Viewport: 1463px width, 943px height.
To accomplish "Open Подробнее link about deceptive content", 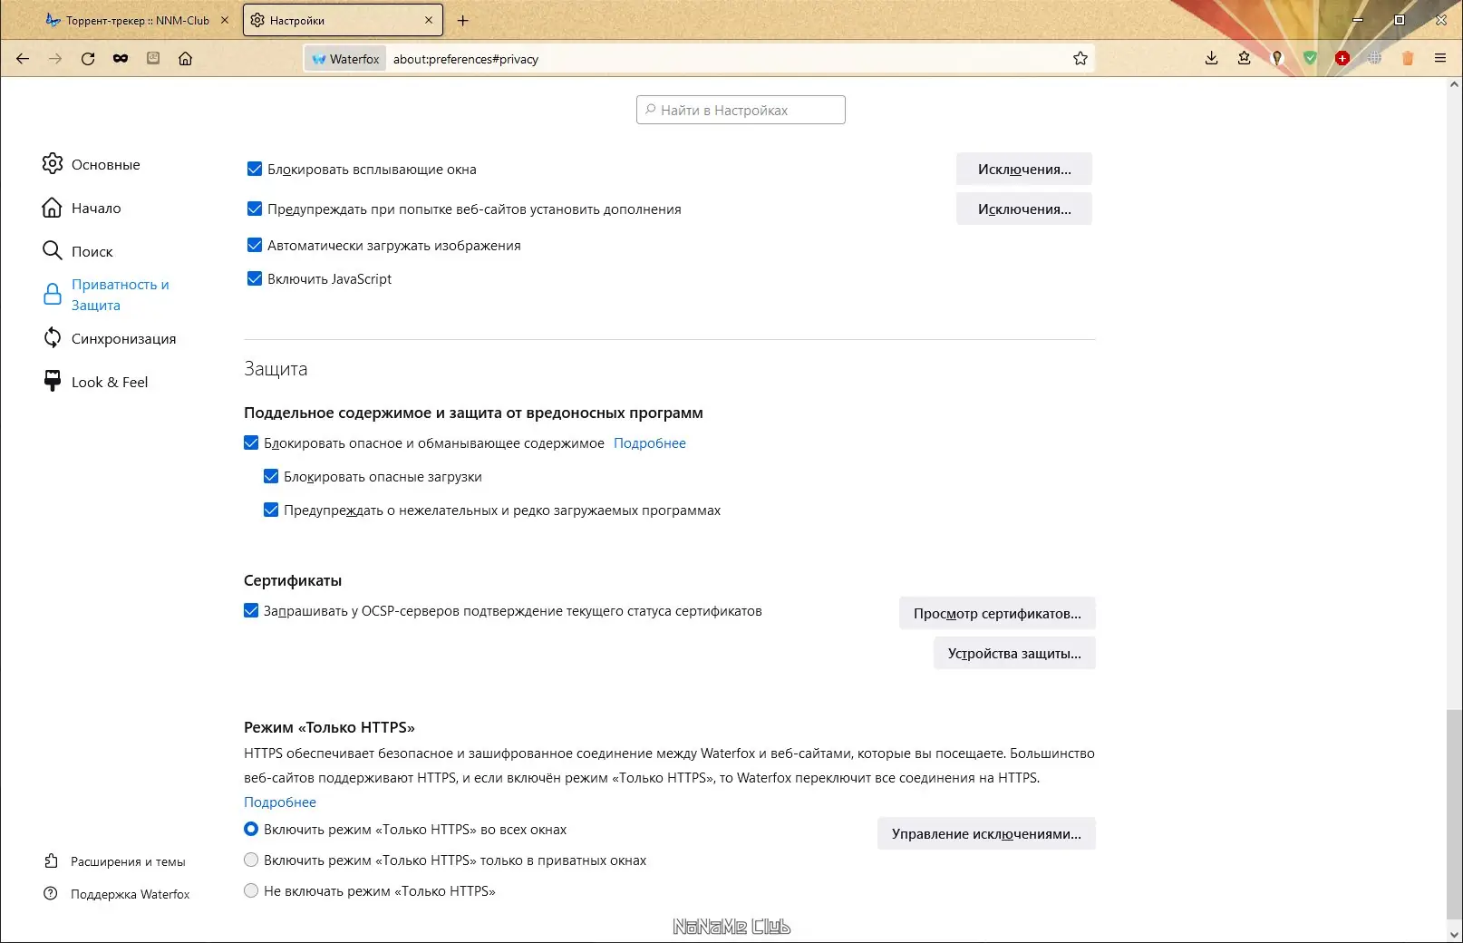I will pos(650,442).
